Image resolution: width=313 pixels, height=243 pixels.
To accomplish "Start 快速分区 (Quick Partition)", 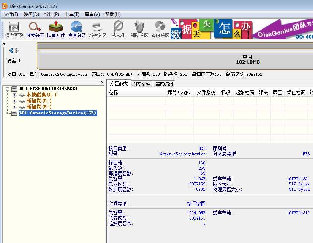I will click(x=77, y=30).
